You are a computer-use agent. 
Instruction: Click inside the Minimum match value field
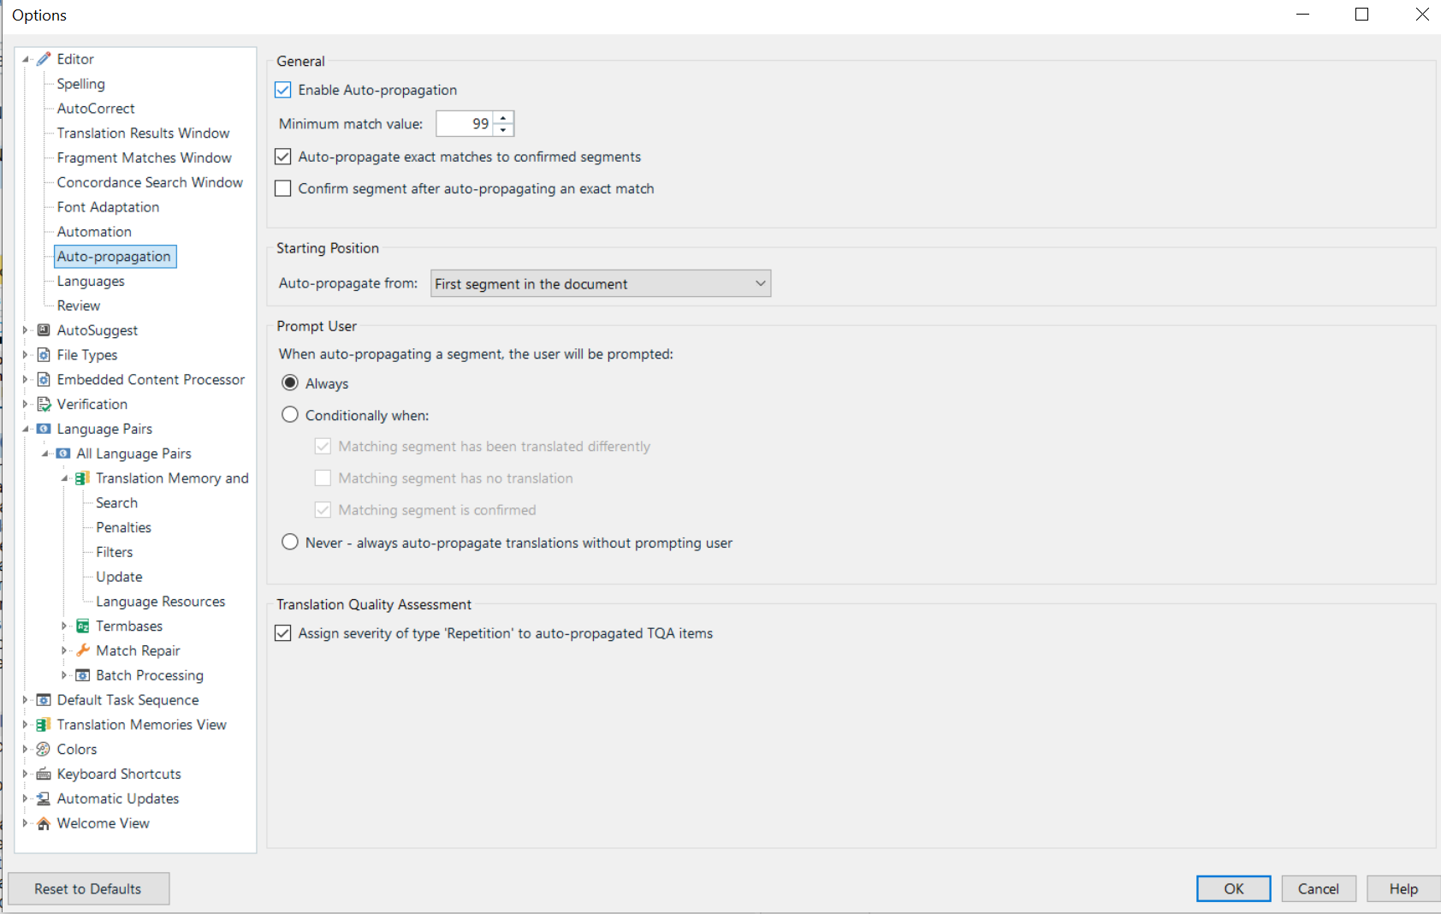(x=466, y=123)
